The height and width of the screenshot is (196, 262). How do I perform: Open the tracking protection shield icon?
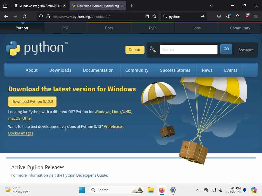41,17
